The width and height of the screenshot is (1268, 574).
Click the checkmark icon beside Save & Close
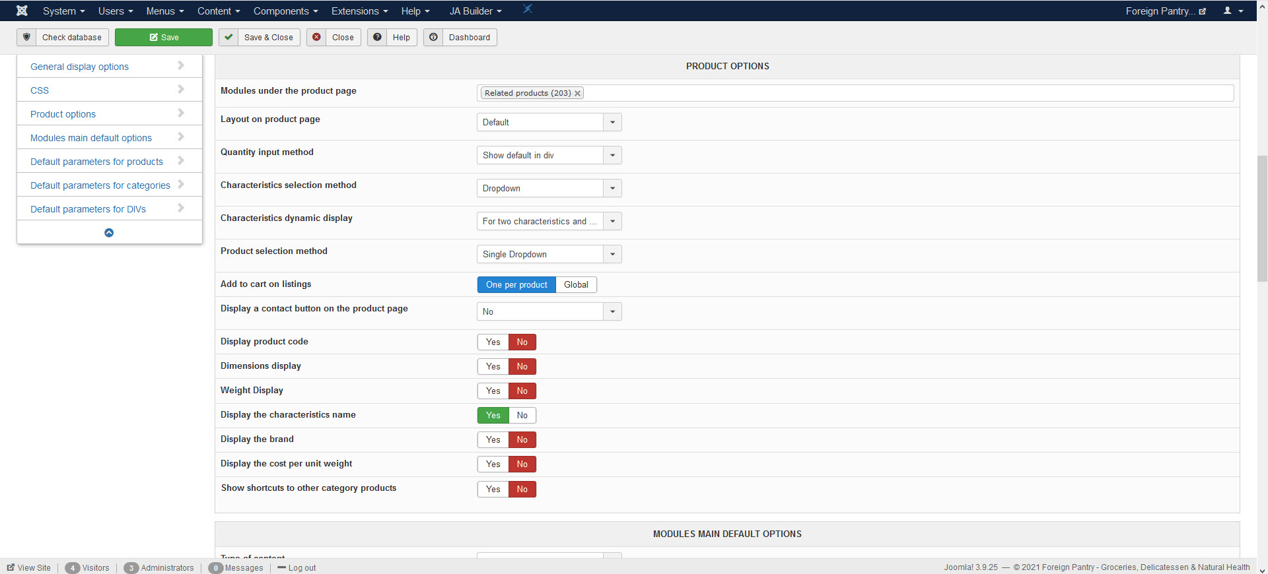[x=229, y=37]
